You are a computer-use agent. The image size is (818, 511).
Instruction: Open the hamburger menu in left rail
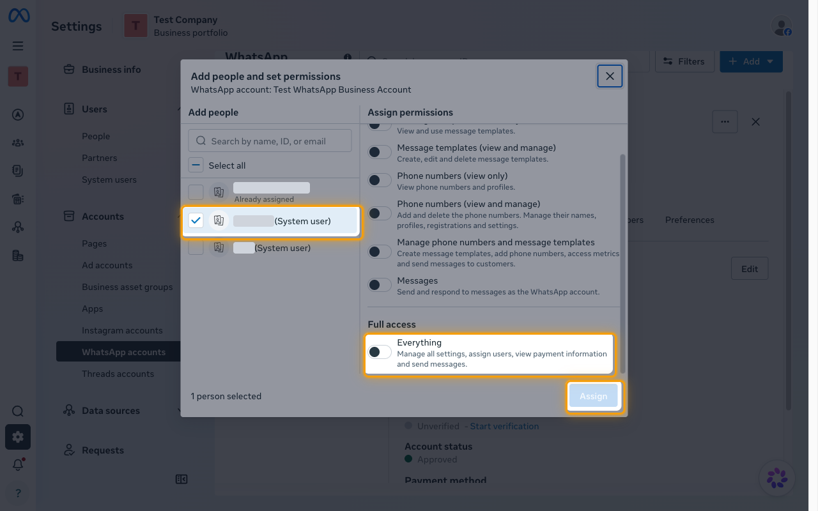click(18, 46)
